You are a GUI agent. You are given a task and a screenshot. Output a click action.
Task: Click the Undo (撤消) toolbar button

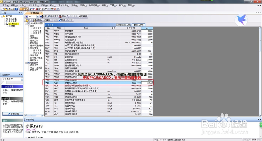coord(62,20)
